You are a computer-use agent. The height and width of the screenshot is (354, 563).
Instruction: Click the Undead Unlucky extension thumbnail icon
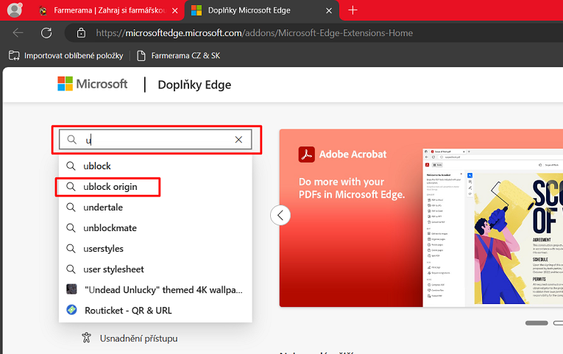(x=71, y=289)
